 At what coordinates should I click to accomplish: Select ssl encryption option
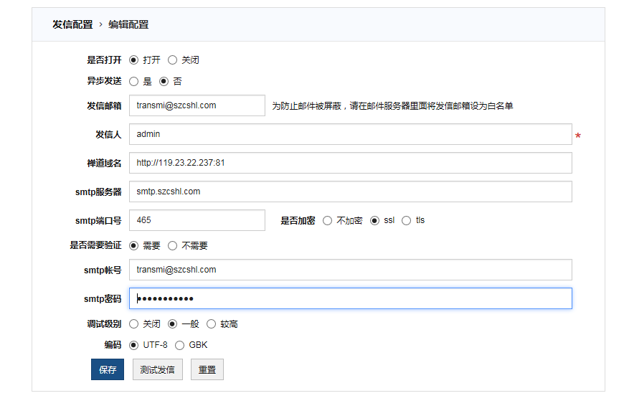[x=374, y=221]
